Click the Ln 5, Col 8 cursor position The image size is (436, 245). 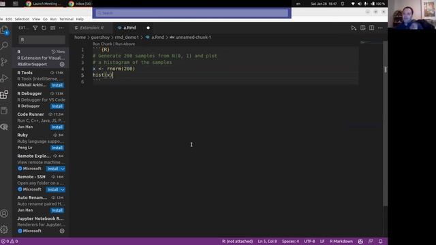[x=267, y=242]
